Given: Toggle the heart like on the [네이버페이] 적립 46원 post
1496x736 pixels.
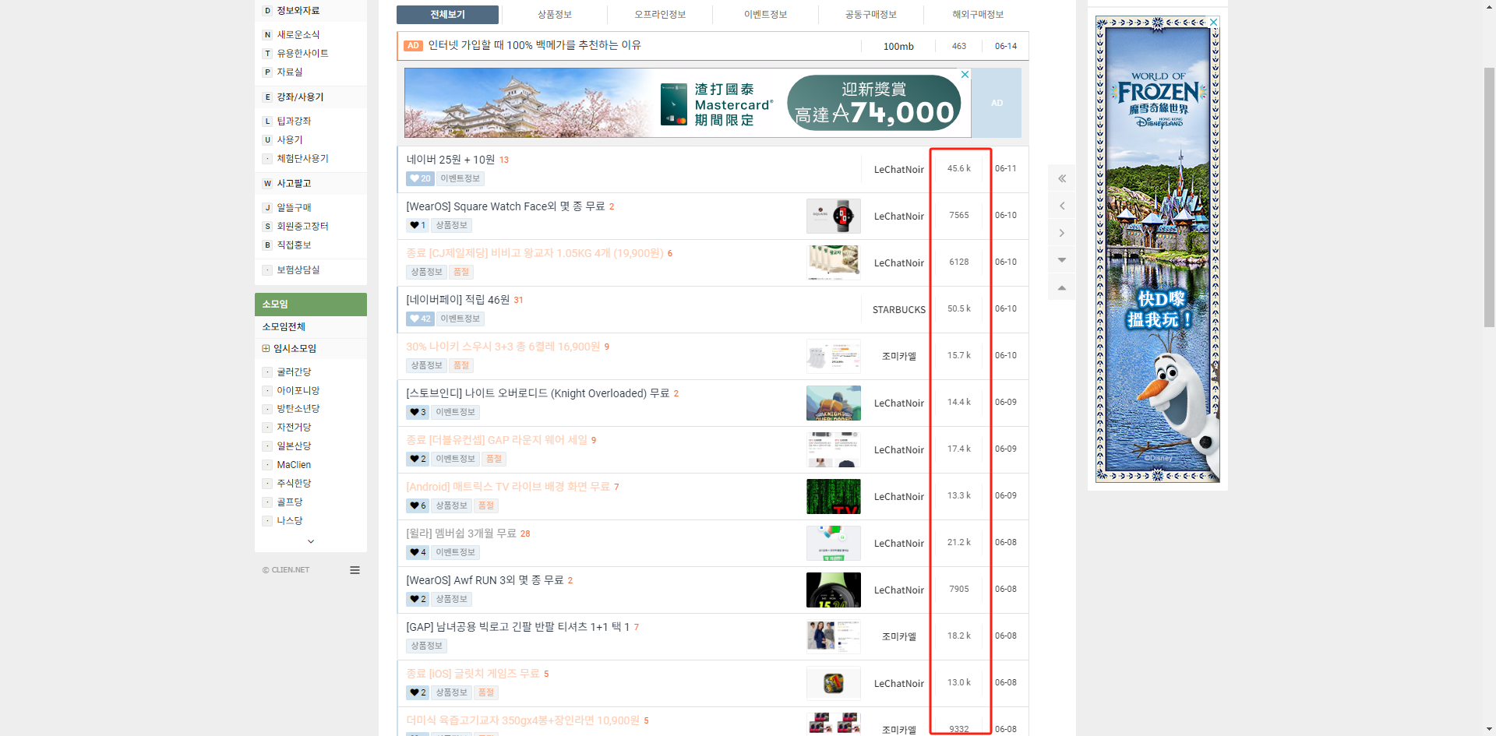Looking at the screenshot, I should 414,319.
